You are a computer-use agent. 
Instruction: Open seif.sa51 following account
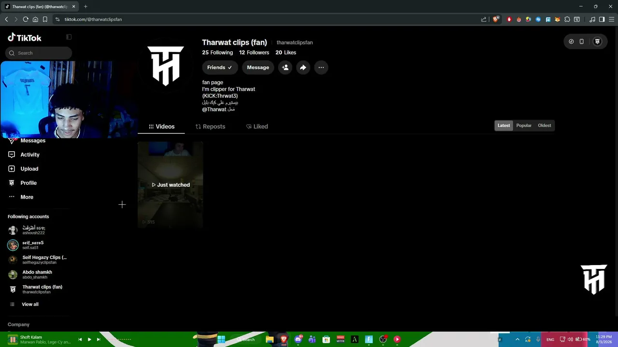coord(33,245)
